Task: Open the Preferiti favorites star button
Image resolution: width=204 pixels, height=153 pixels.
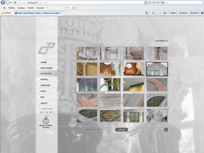Action: [6, 13]
